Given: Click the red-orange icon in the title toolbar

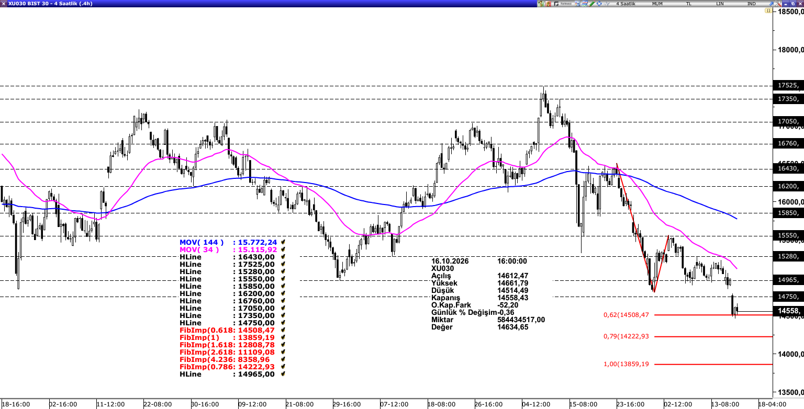Looking at the screenshot, I should tap(548, 4).
